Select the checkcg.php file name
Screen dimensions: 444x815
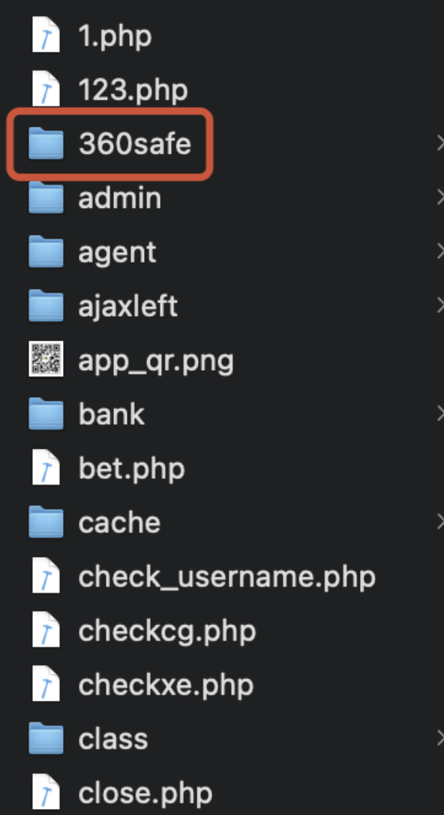pos(167,631)
